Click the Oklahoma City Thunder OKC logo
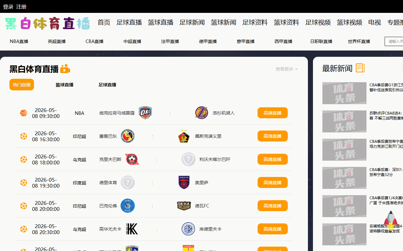 145,113
